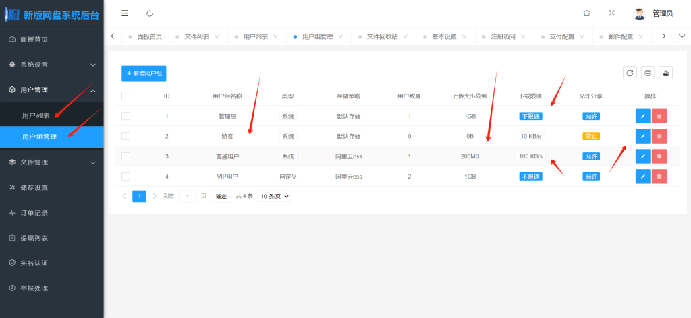Export the table data icon
This screenshot has height=318, width=691.
665,73
